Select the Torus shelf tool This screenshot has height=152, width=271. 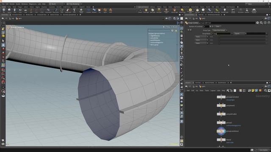[x=20, y=11]
